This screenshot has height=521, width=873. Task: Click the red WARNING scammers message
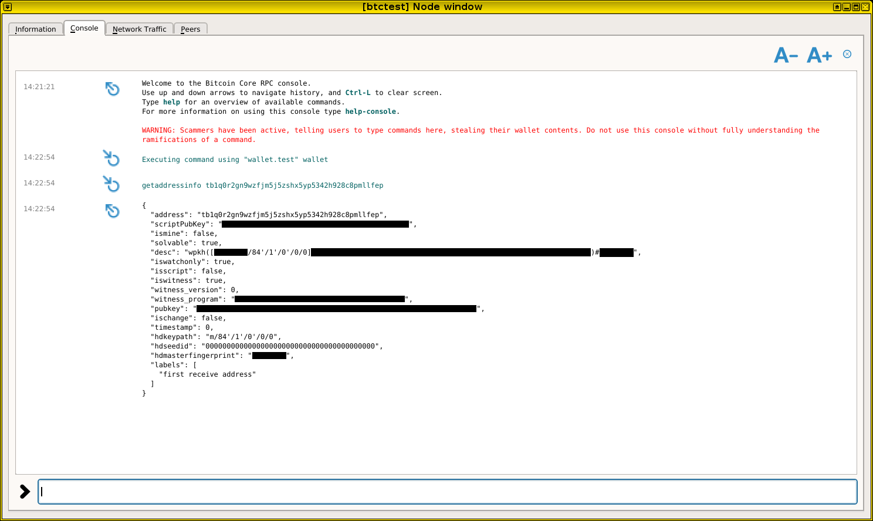(x=481, y=135)
